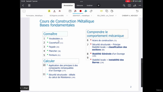Close the CHEBAP A...NOV2021 tab
The image size is (163, 92).
click(x=140, y=16)
